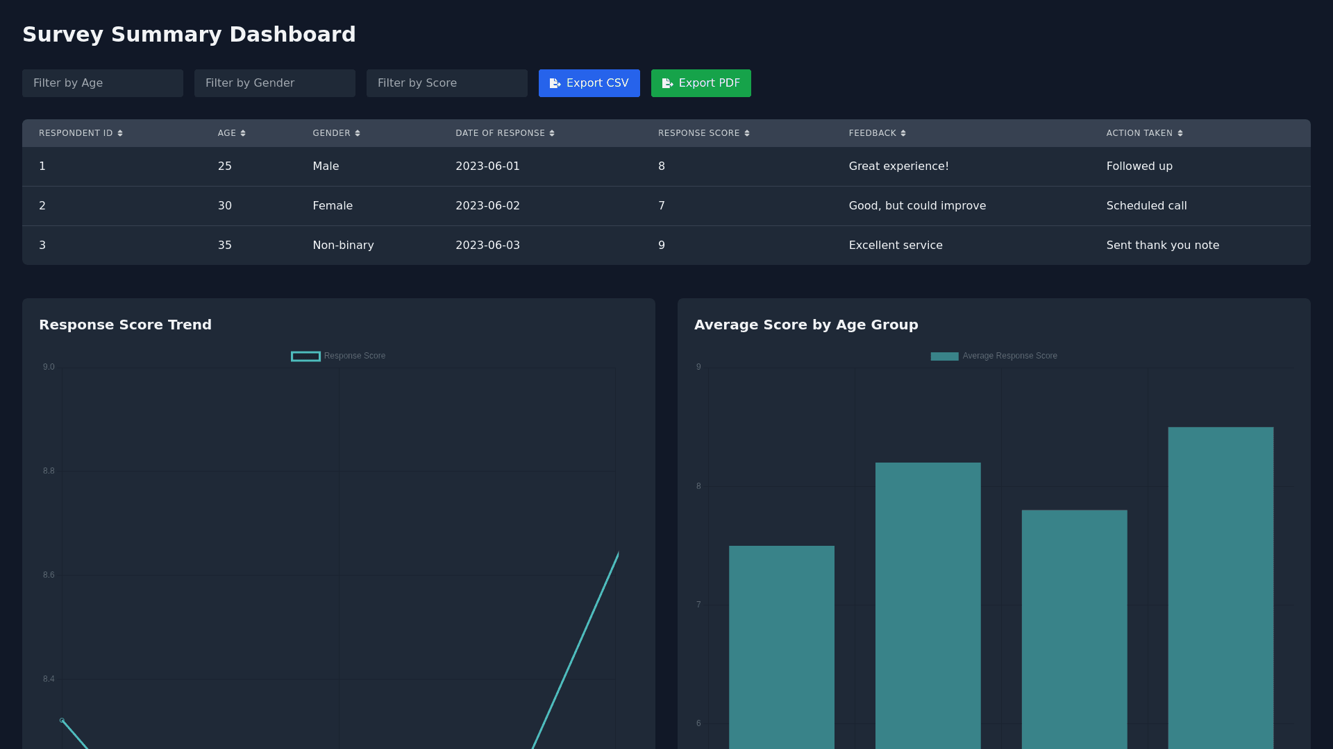Image resolution: width=1333 pixels, height=749 pixels.
Task: Click the file icon on Export CSV
Action: tap(555, 83)
